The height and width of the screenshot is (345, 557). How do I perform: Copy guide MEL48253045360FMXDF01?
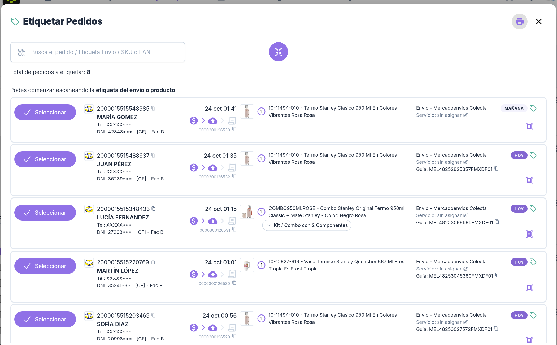click(497, 275)
